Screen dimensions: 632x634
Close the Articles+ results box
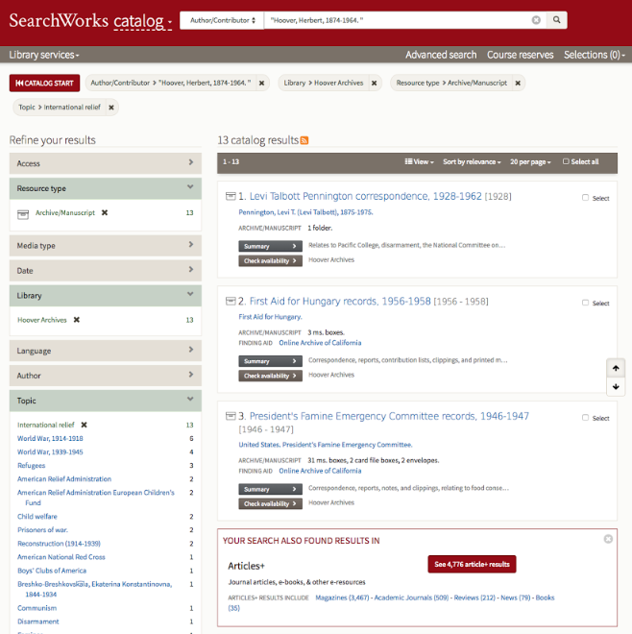tap(608, 539)
